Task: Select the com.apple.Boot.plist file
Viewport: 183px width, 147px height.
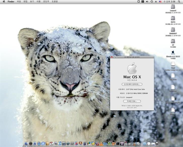Action: point(173,99)
